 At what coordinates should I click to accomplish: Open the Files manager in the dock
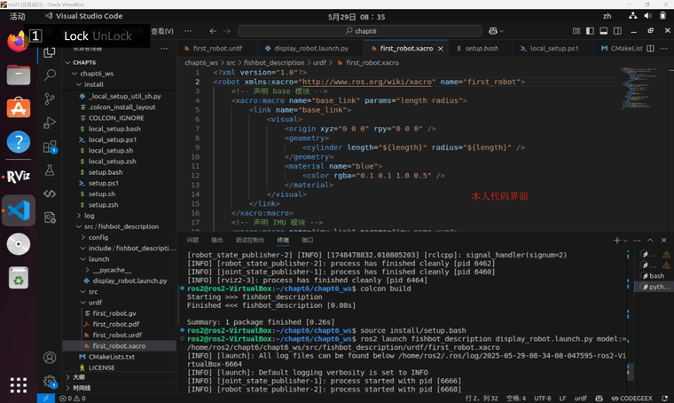coord(19,75)
